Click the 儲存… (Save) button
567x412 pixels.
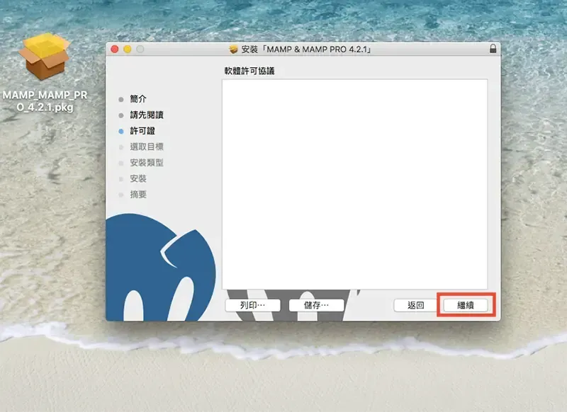[316, 305]
